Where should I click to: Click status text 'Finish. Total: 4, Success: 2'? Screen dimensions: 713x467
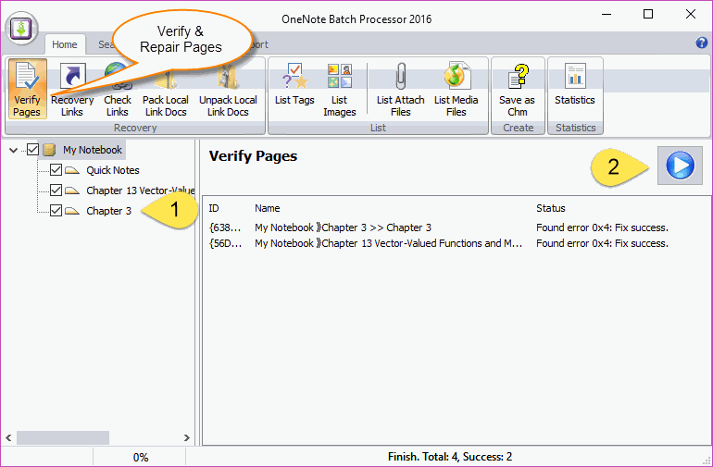pyautogui.click(x=450, y=457)
